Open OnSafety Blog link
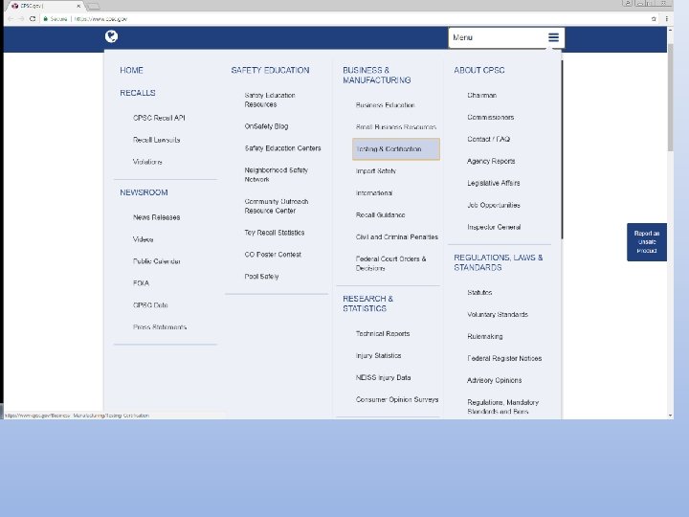 pyautogui.click(x=266, y=126)
